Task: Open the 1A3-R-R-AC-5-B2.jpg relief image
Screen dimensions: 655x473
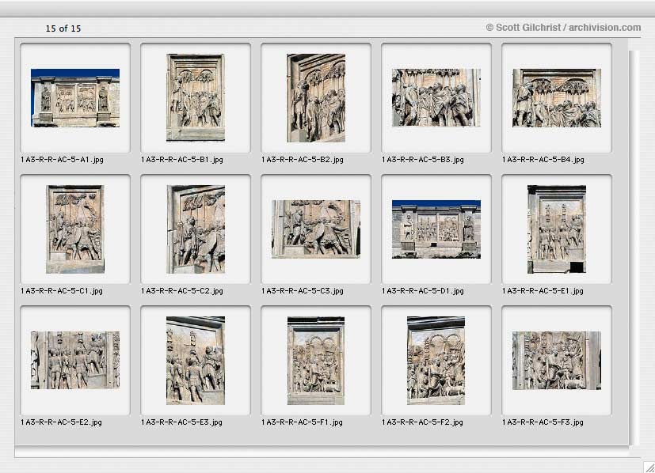Action: tap(316, 97)
